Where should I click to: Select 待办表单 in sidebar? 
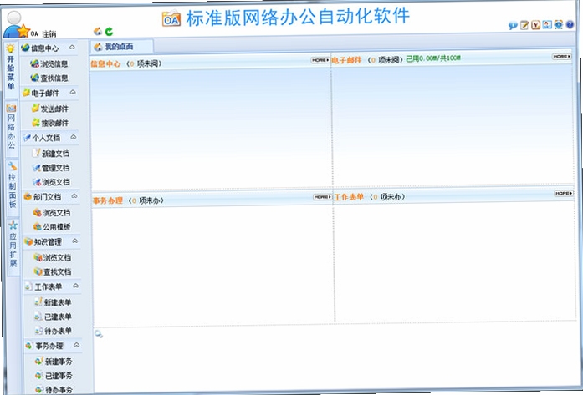tap(54, 331)
